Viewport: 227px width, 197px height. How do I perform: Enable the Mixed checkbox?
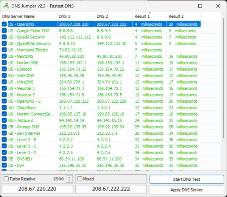click(80, 179)
